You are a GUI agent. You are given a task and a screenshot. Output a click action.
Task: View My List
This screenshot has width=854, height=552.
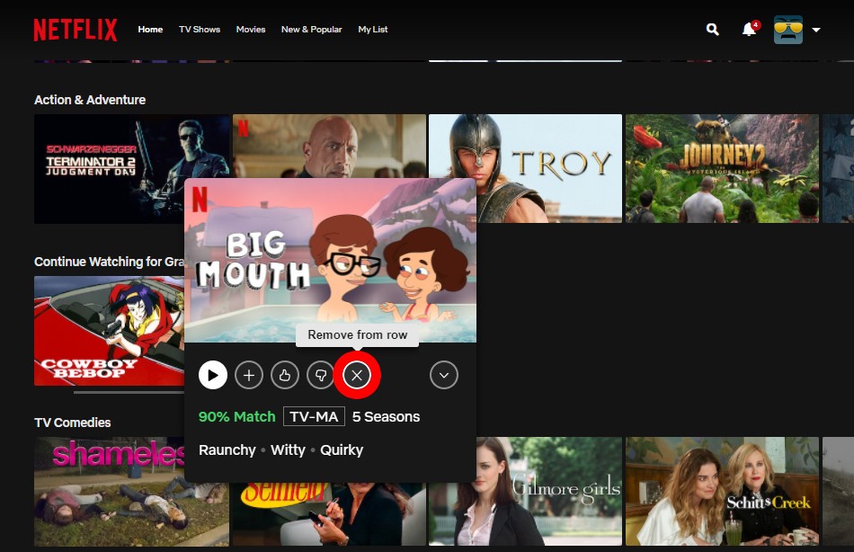(x=373, y=29)
